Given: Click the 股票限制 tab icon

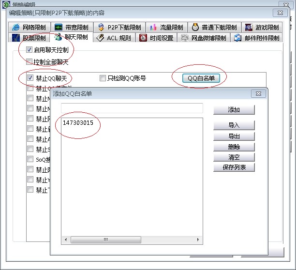Looking at the screenshot, I should [16, 38].
